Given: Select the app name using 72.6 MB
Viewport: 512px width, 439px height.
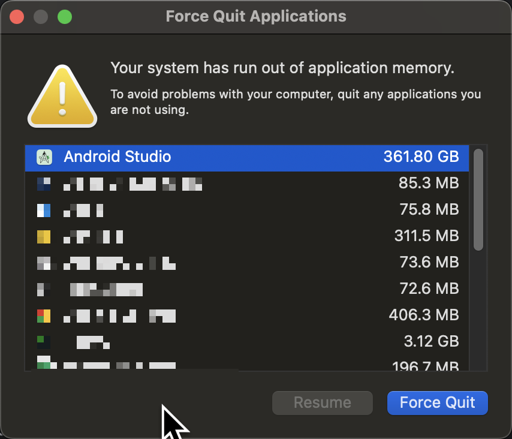Looking at the screenshot, I should point(107,289).
